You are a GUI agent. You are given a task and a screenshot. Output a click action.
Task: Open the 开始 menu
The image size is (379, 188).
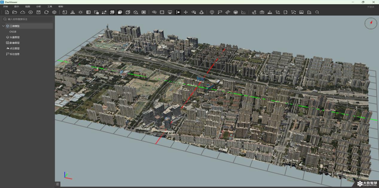tap(5, 7)
